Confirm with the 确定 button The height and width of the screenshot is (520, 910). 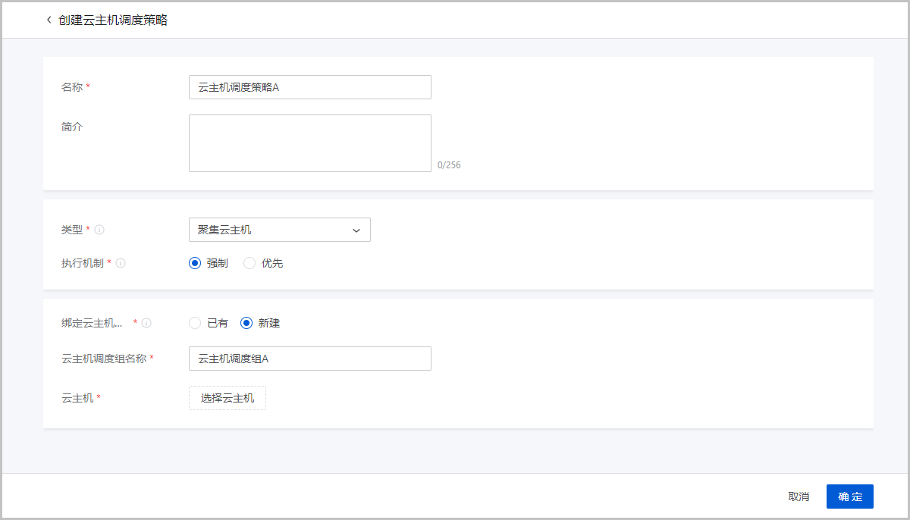click(x=849, y=497)
